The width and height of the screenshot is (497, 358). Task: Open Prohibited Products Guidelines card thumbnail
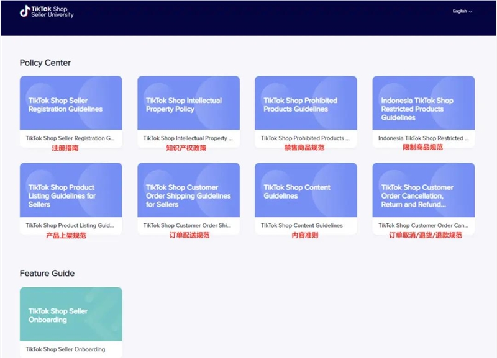306,103
